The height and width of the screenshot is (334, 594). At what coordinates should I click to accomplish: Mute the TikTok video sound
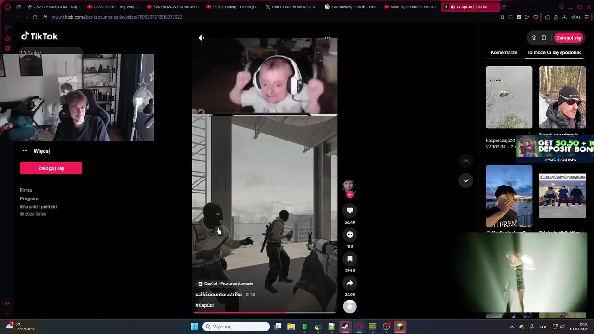click(201, 38)
